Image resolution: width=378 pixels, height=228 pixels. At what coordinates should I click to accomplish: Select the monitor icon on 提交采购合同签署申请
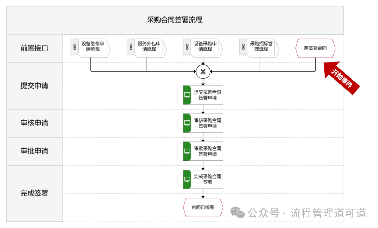(187, 95)
